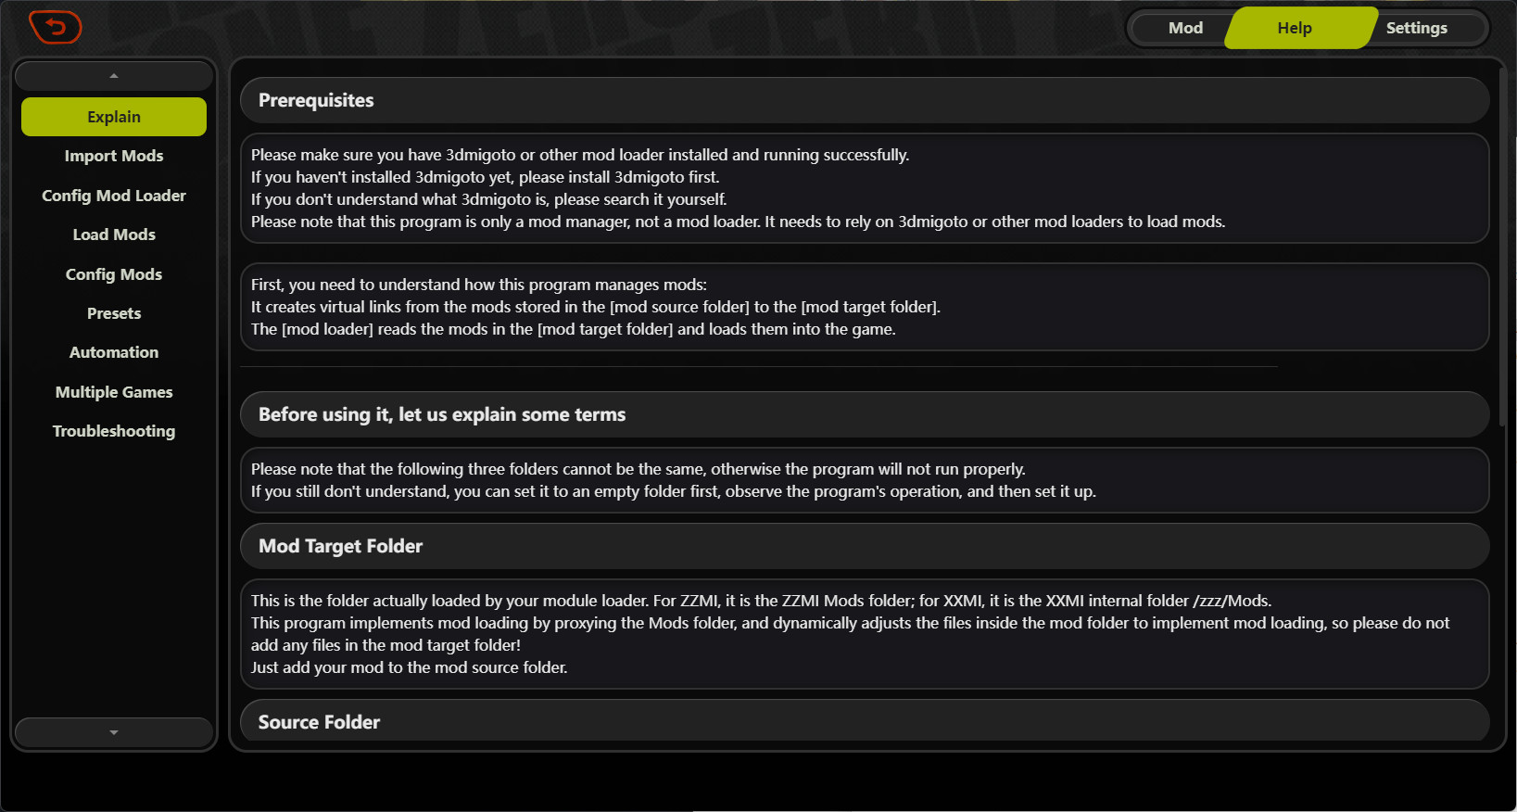Click the back arrow icon
Screen dimensions: 1517x812
click(x=56, y=28)
